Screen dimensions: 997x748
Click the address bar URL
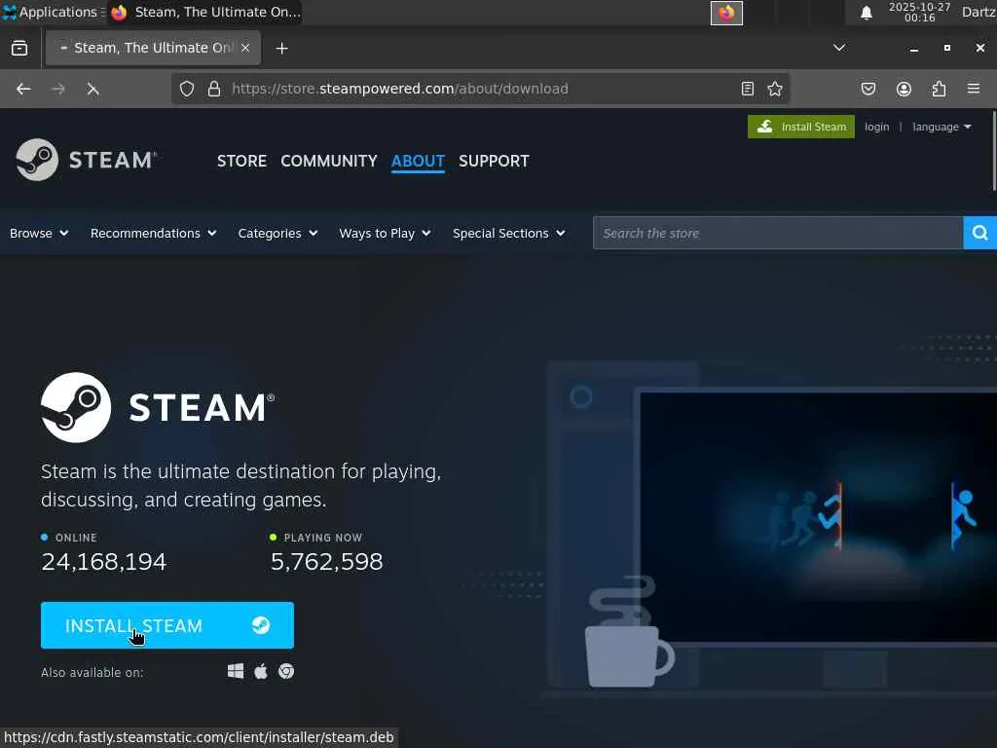400,89
